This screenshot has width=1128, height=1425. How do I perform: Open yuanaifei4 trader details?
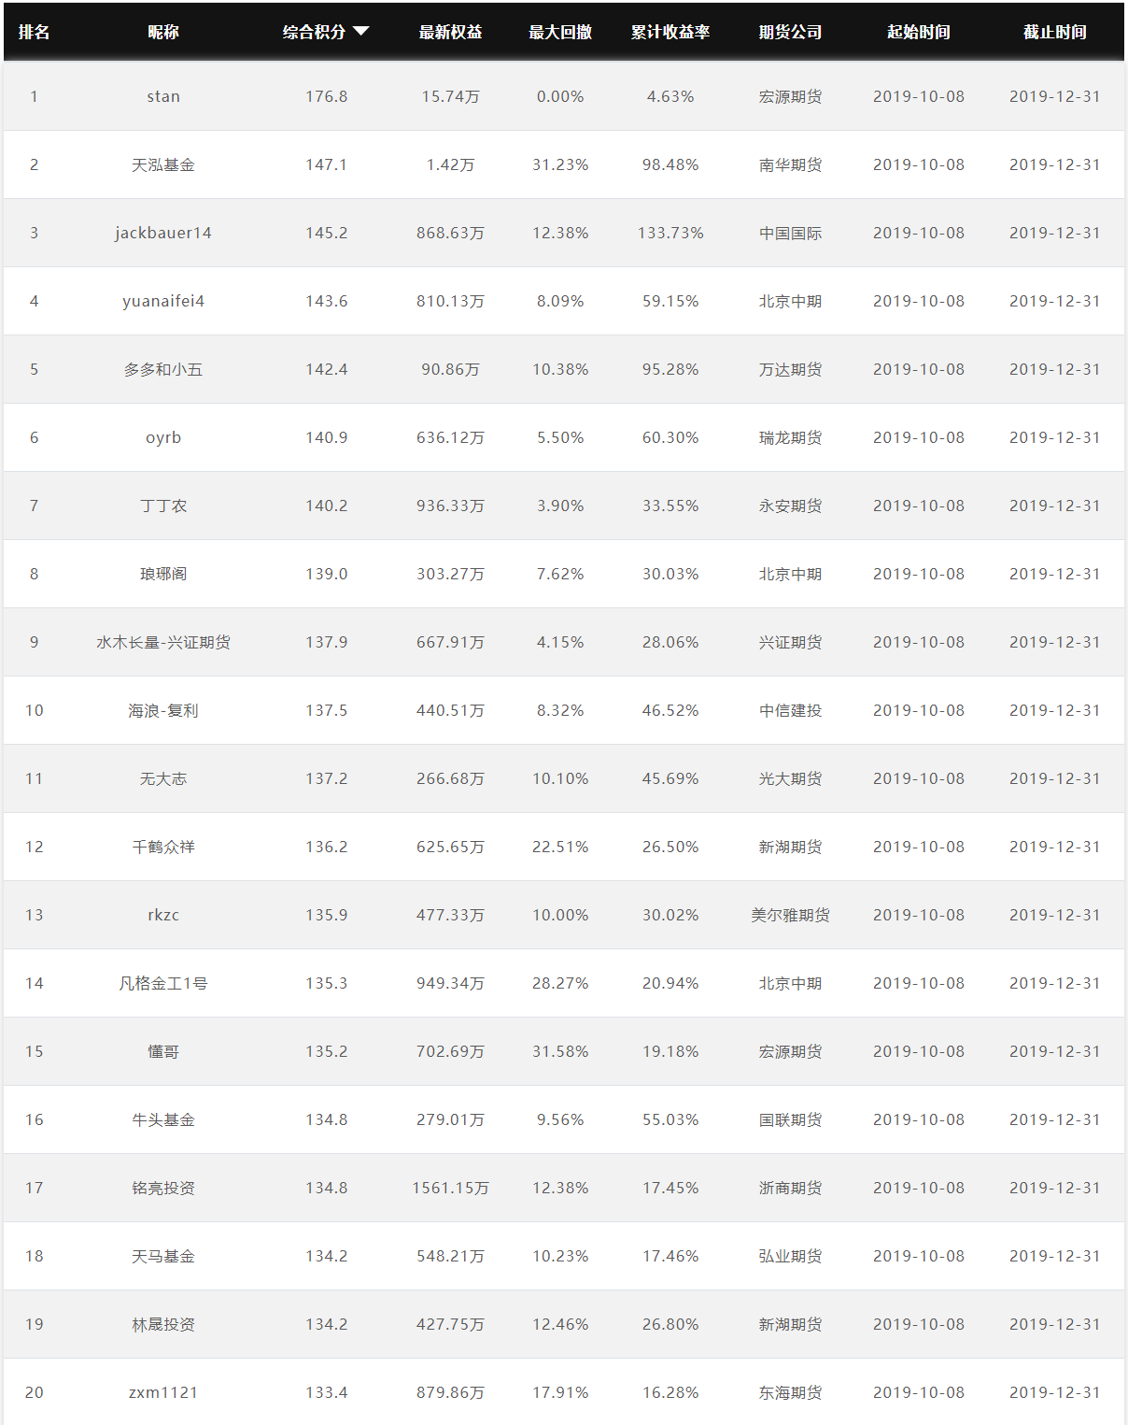[x=163, y=301]
